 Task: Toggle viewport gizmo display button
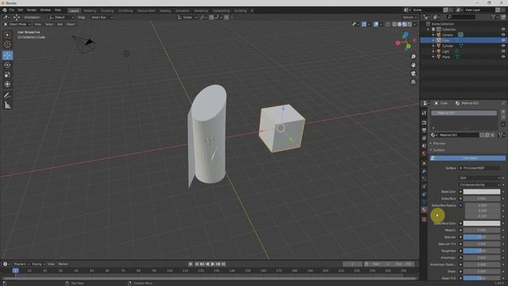click(364, 24)
